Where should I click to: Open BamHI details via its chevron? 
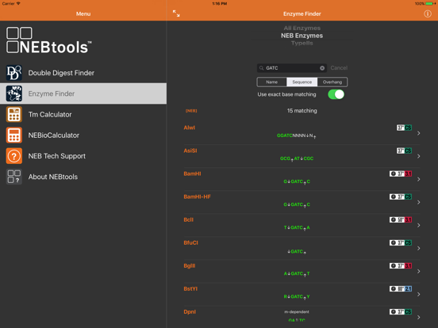(418, 179)
